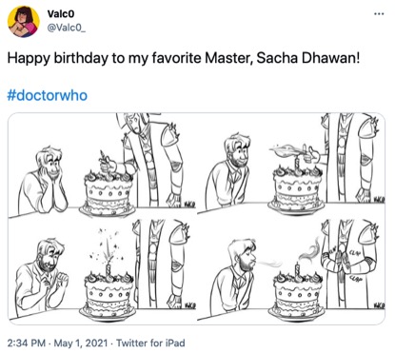Image resolution: width=395 pixels, height=353 pixels.
Task: Open Valc0's profile avatar picture
Action: tap(24, 22)
